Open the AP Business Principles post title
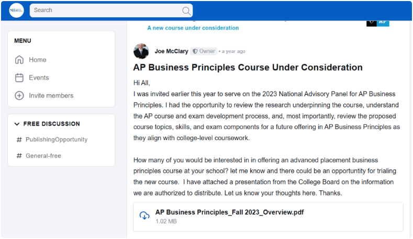 (x=248, y=67)
